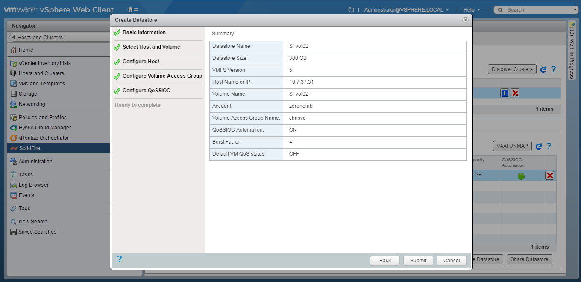The width and height of the screenshot is (581, 282).
Task: Open Tags in the Navigator
Action: click(x=24, y=209)
